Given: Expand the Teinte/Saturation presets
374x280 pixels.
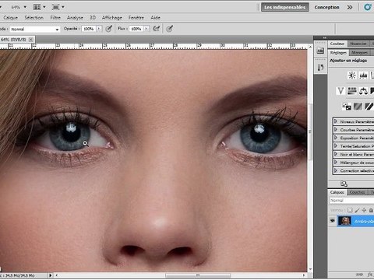Looking at the screenshot, I should pos(335,146).
